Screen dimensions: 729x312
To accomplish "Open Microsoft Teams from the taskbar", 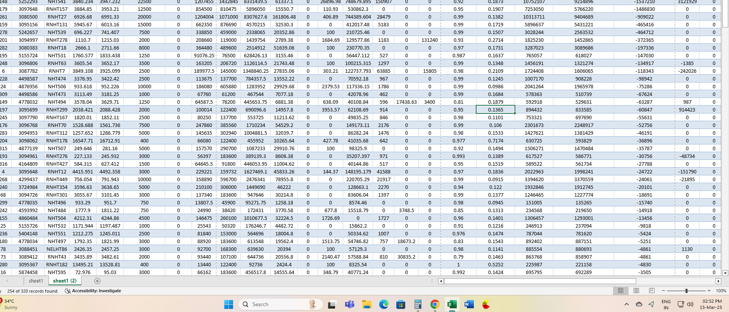I will tap(350, 305).
